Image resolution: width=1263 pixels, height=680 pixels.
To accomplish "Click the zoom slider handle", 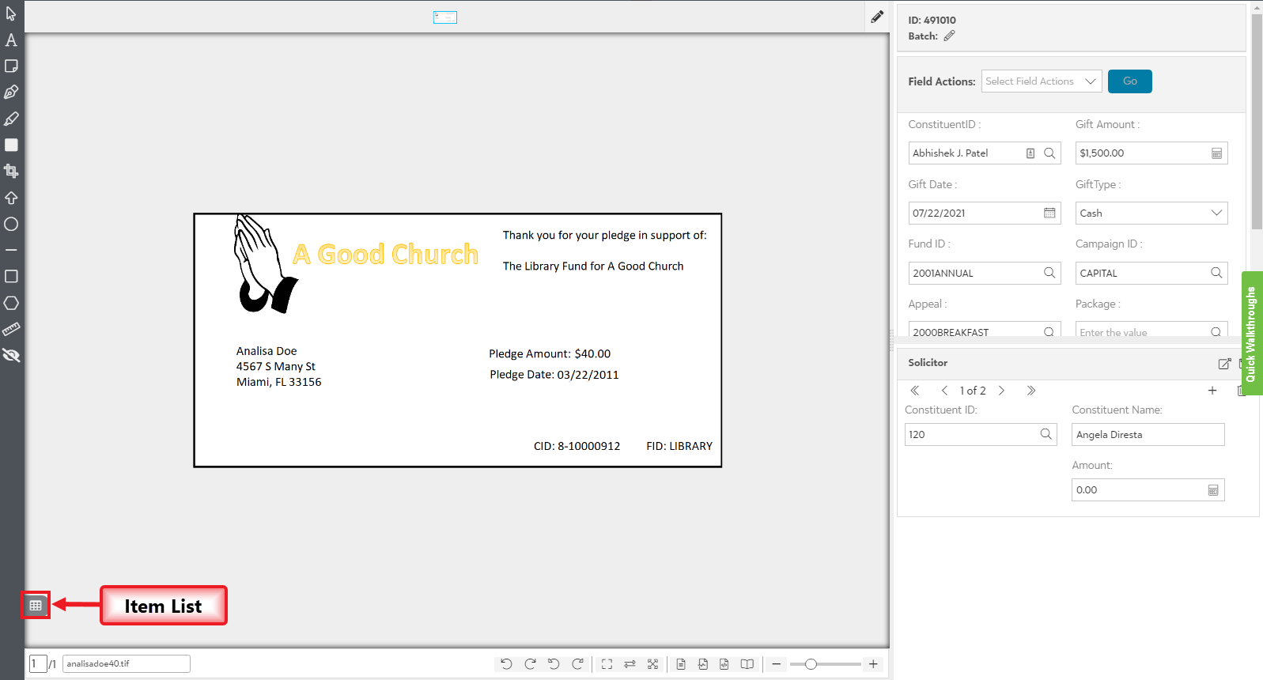I will pos(811,664).
